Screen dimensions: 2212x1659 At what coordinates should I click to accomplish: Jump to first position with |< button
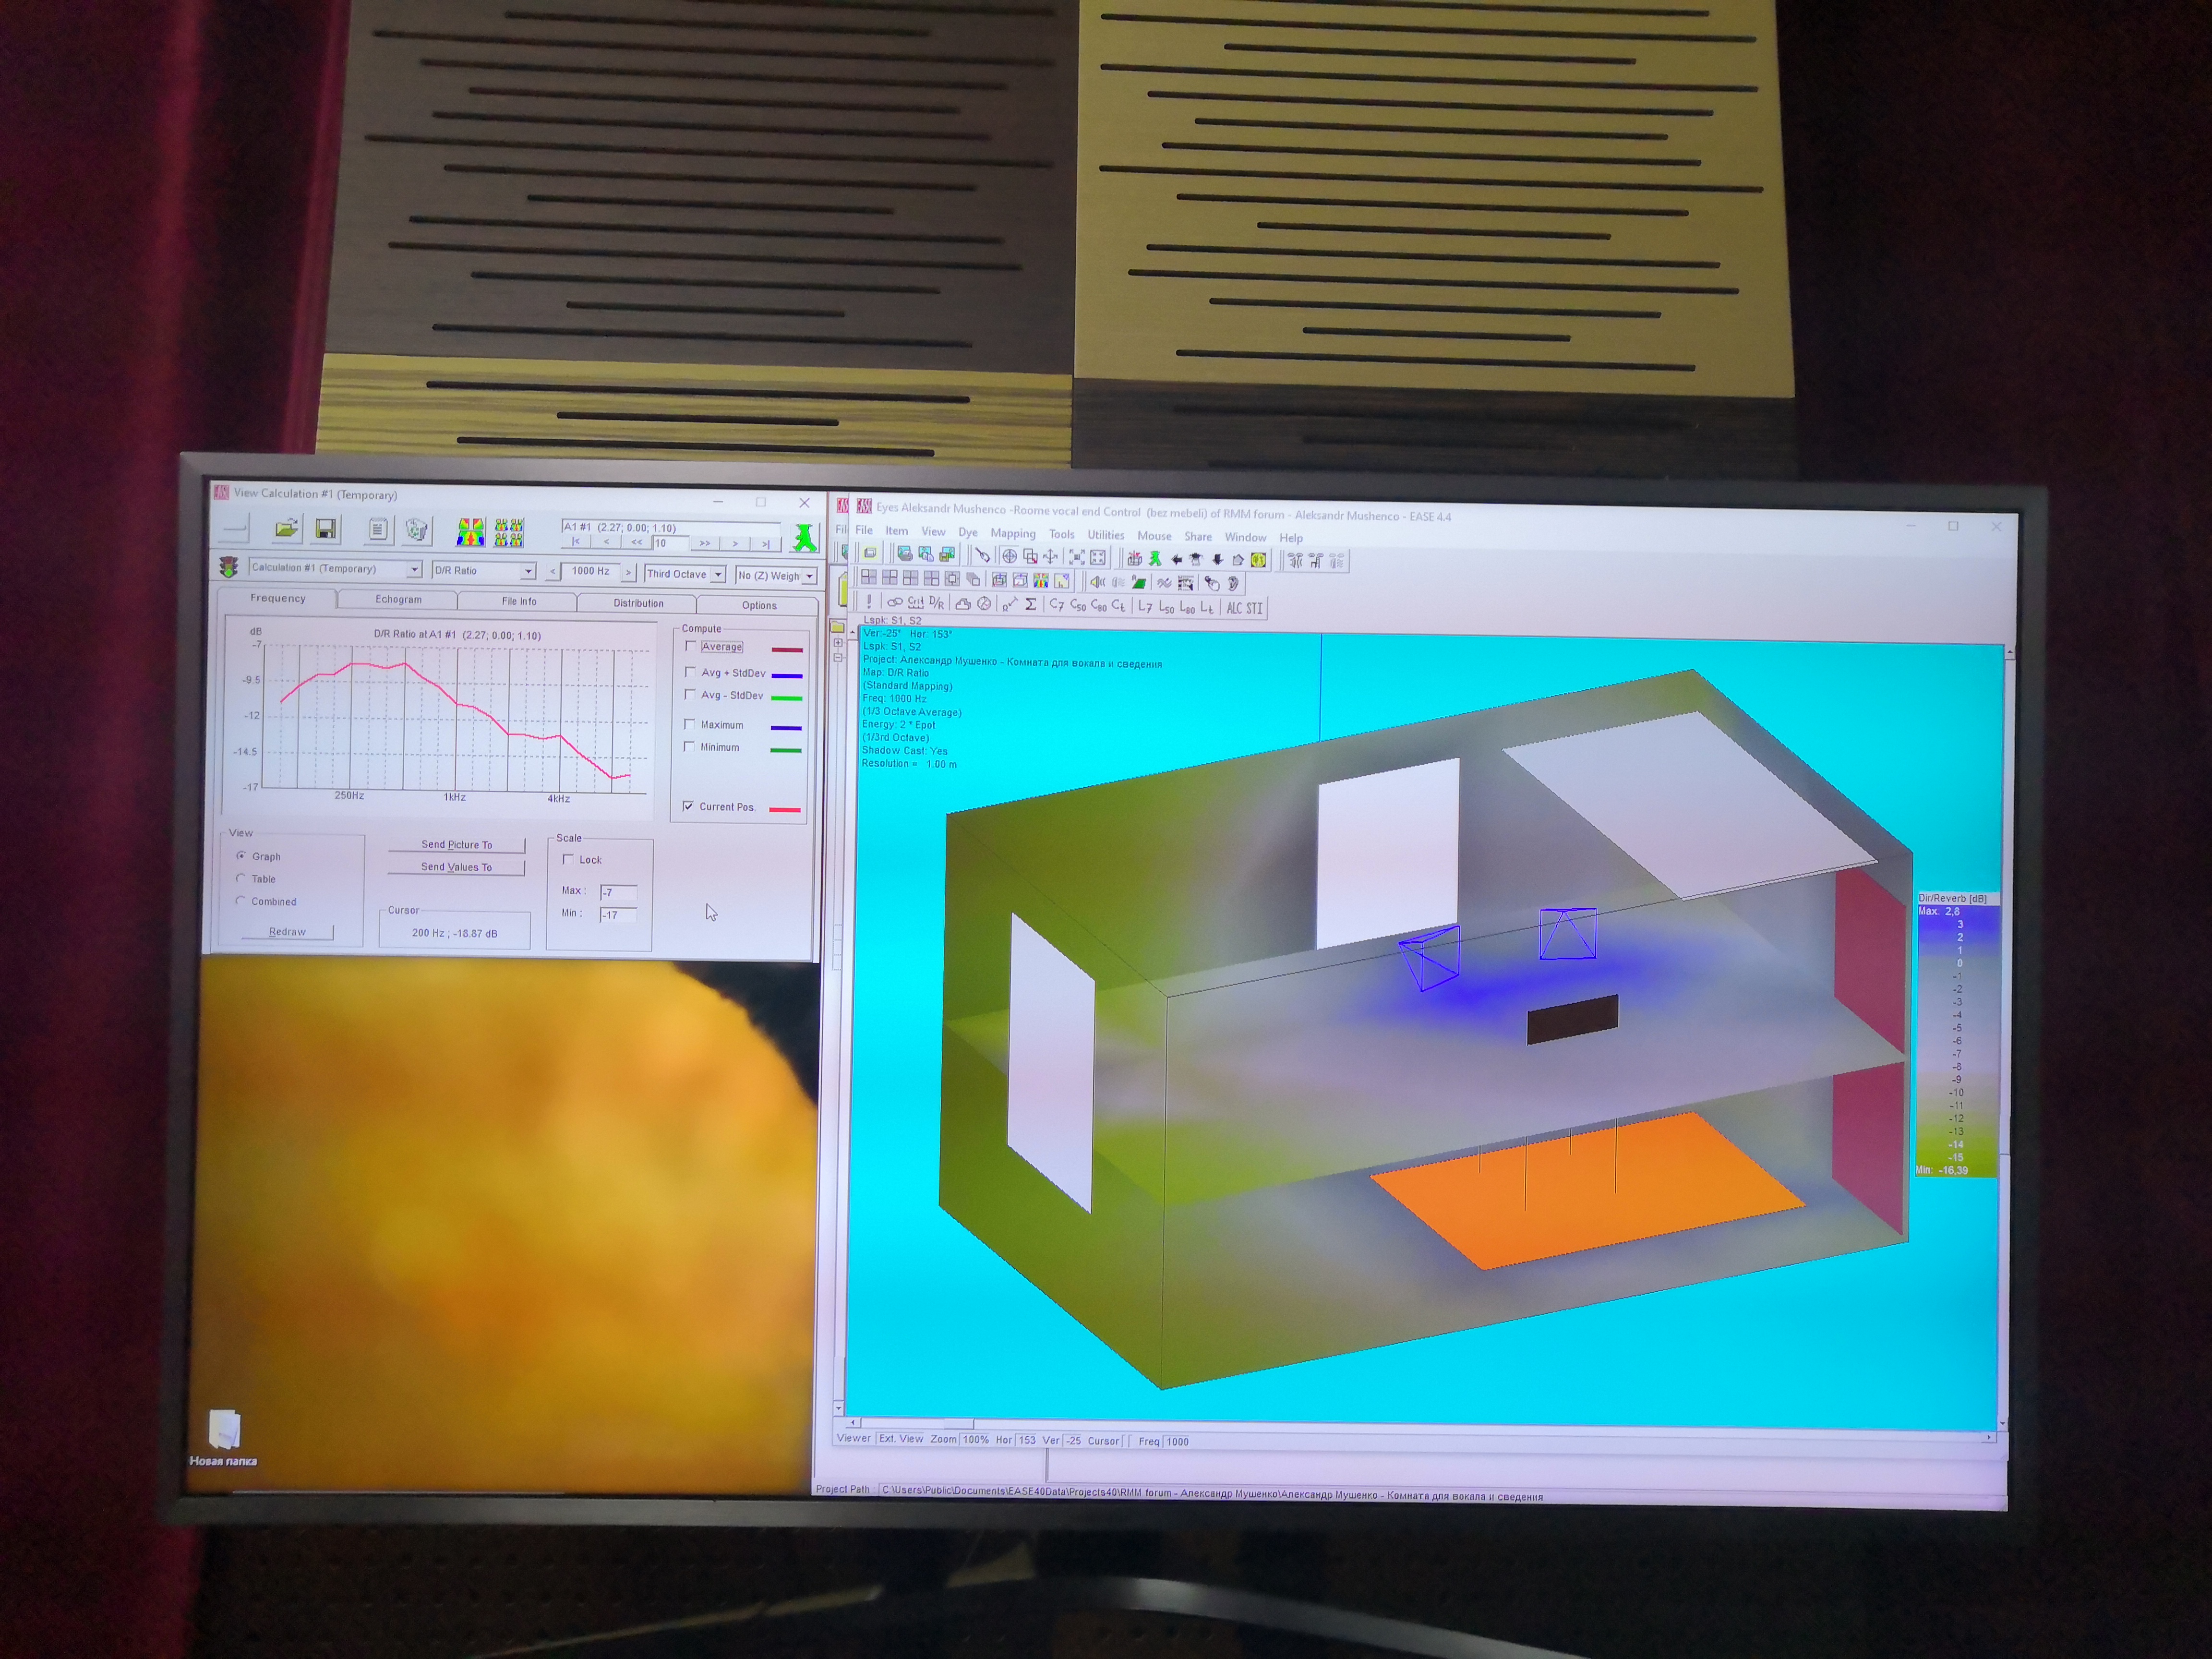coord(576,541)
